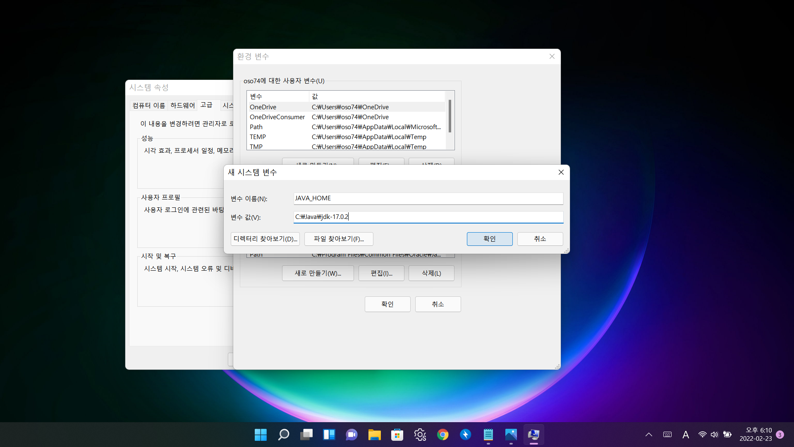Select the TEMP user variable row
The height and width of the screenshot is (447, 794).
[346, 137]
